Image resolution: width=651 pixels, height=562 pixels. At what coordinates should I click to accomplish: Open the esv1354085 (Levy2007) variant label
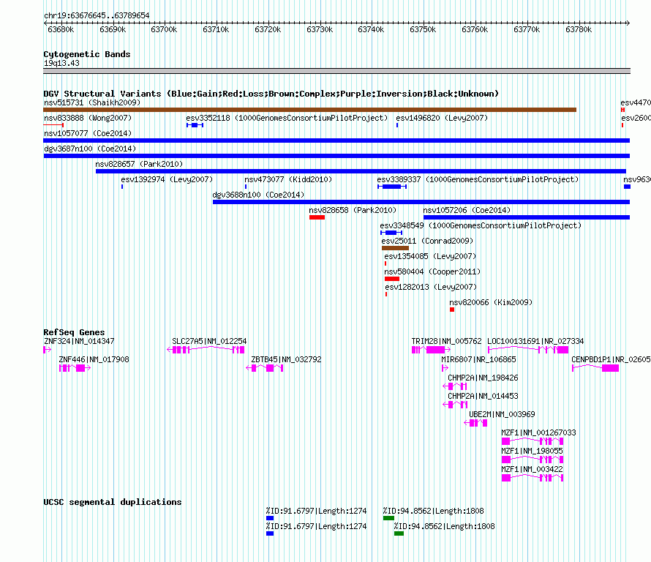click(430, 256)
